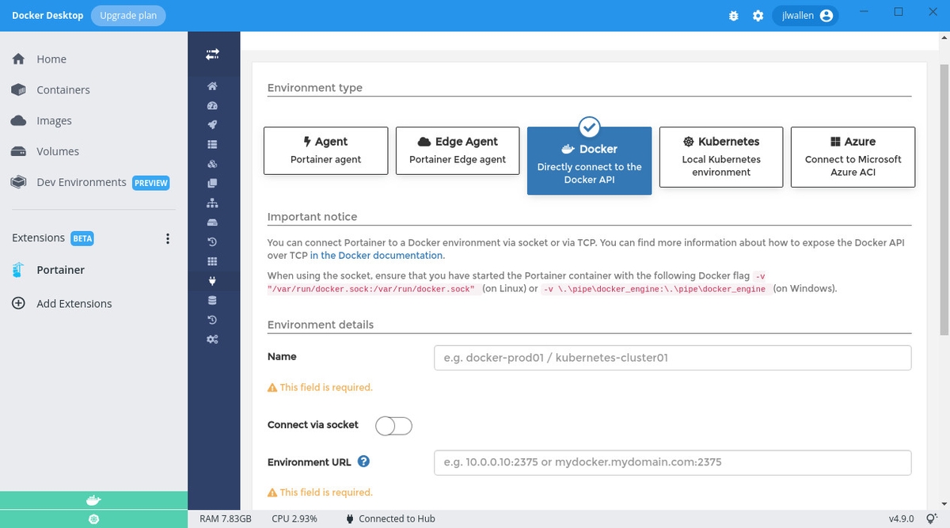
Task: Toggle the Connect via socket switch
Action: click(x=393, y=426)
